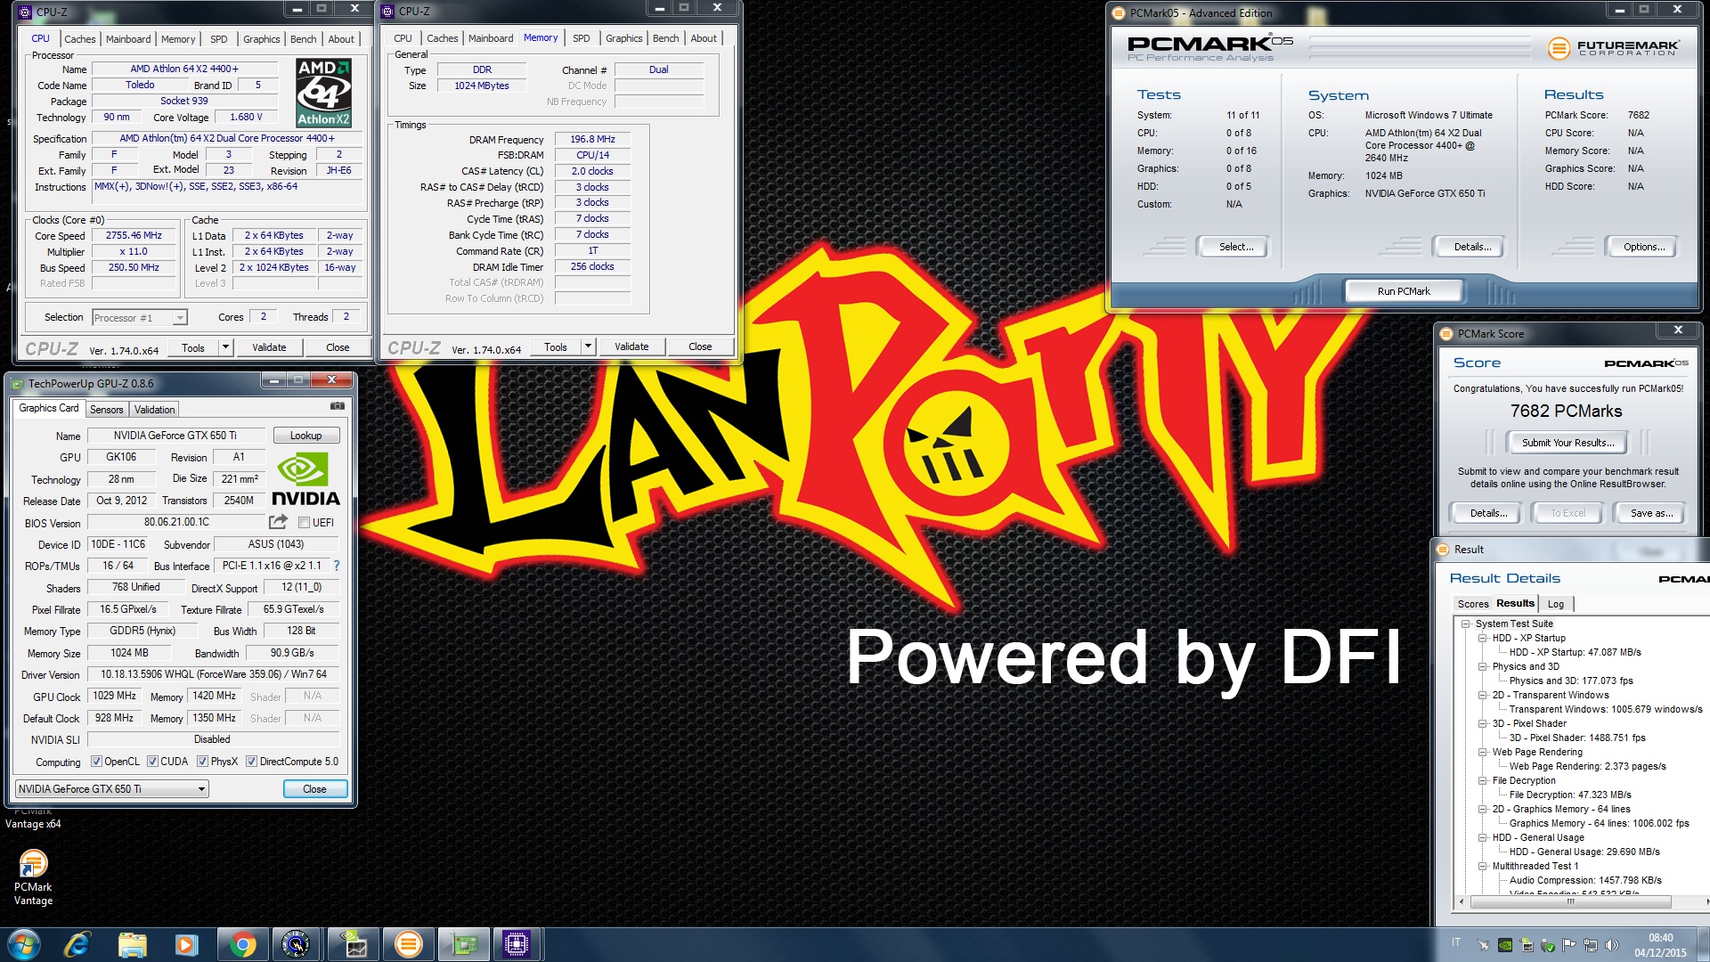The width and height of the screenshot is (1710, 962).
Task: Click the horizontal scrollbar thumb in Result Details
Action: tap(1571, 901)
